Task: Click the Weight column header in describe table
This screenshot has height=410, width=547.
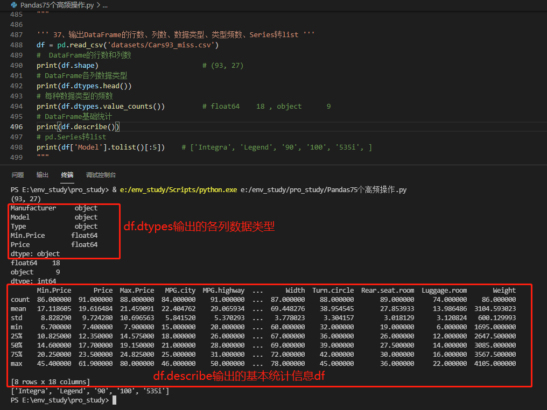Action: pyautogui.click(x=504, y=291)
